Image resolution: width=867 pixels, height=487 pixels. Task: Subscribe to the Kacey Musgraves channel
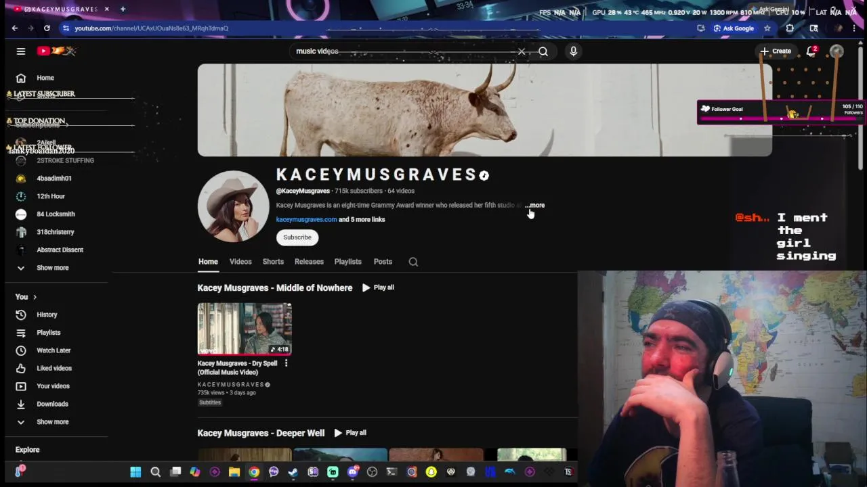tap(297, 237)
